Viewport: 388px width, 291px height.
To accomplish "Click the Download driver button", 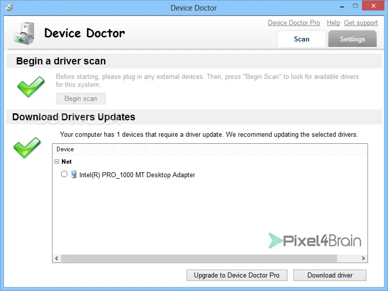I will (330, 275).
